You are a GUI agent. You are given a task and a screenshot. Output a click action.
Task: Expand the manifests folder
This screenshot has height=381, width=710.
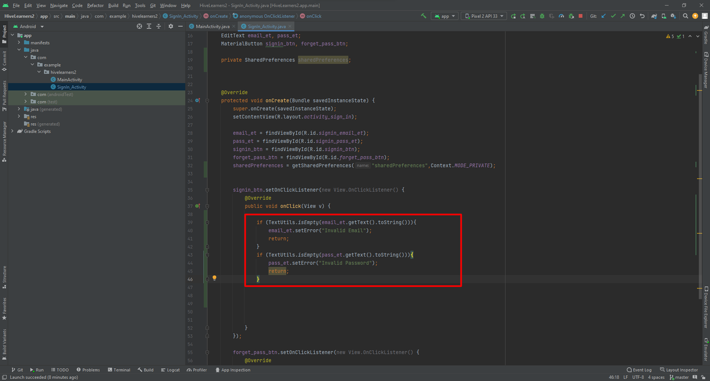click(x=19, y=43)
